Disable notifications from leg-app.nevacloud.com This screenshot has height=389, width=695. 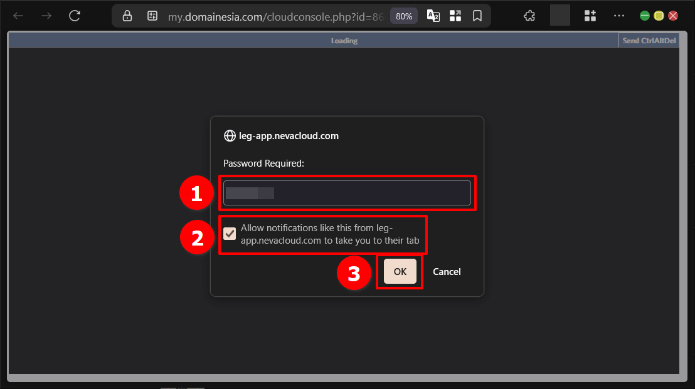tap(230, 233)
